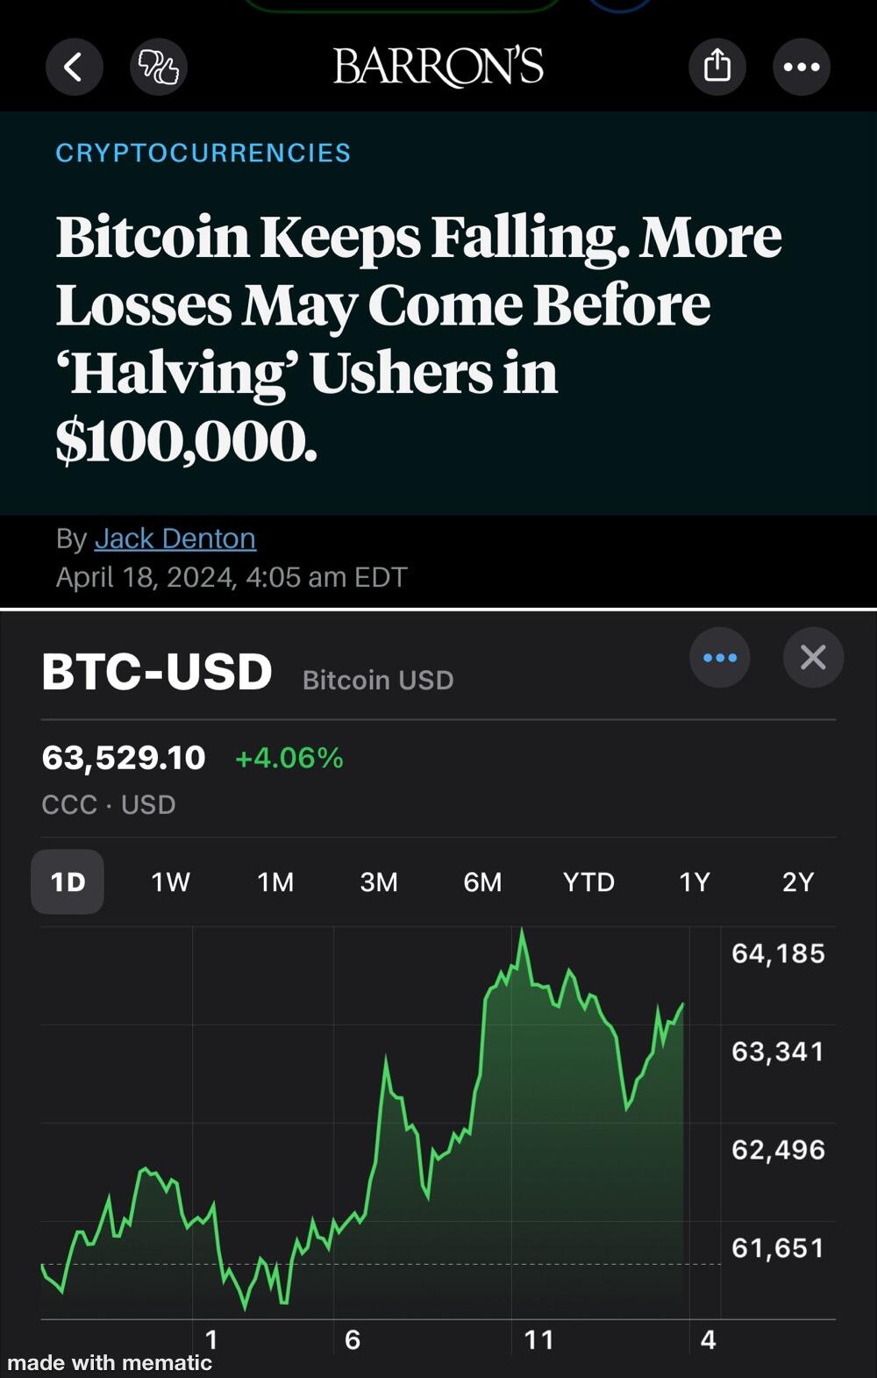Select the 1D chart range
This screenshot has height=1378, width=877.
[x=68, y=882]
